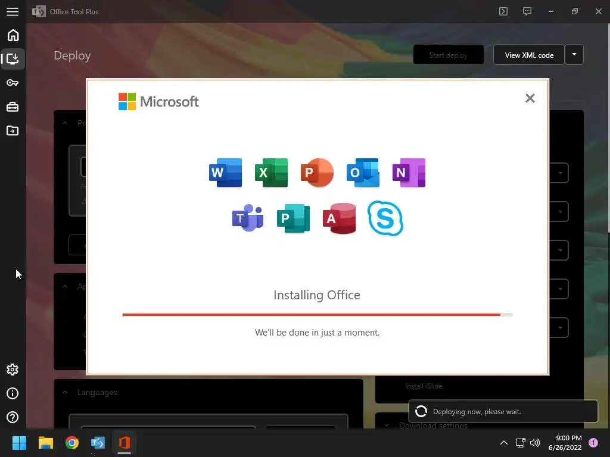The image size is (610, 457).
Task: Click the Deploy page heading
Action: click(72, 55)
